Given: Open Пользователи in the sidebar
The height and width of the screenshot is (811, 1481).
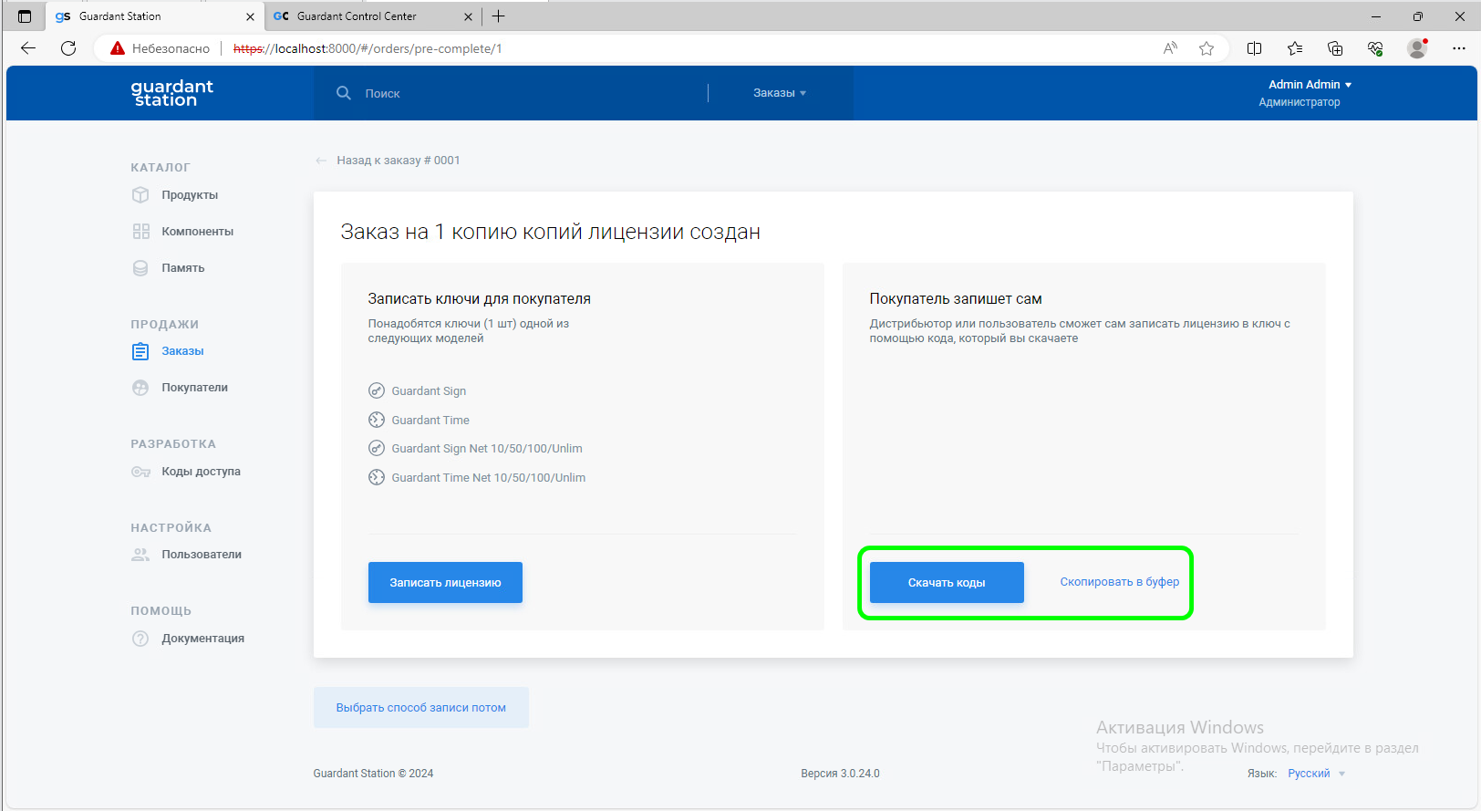Looking at the screenshot, I should coord(202,555).
